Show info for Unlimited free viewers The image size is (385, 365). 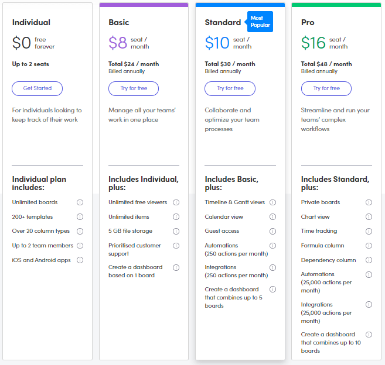(176, 202)
